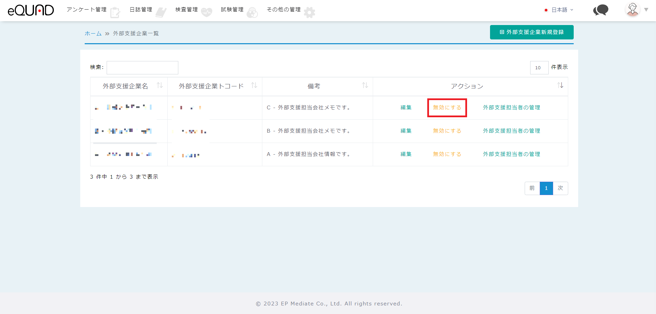This screenshot has height=314, width=656.
Task: Toggle sort on 備考 column
Action: point(365,85)
